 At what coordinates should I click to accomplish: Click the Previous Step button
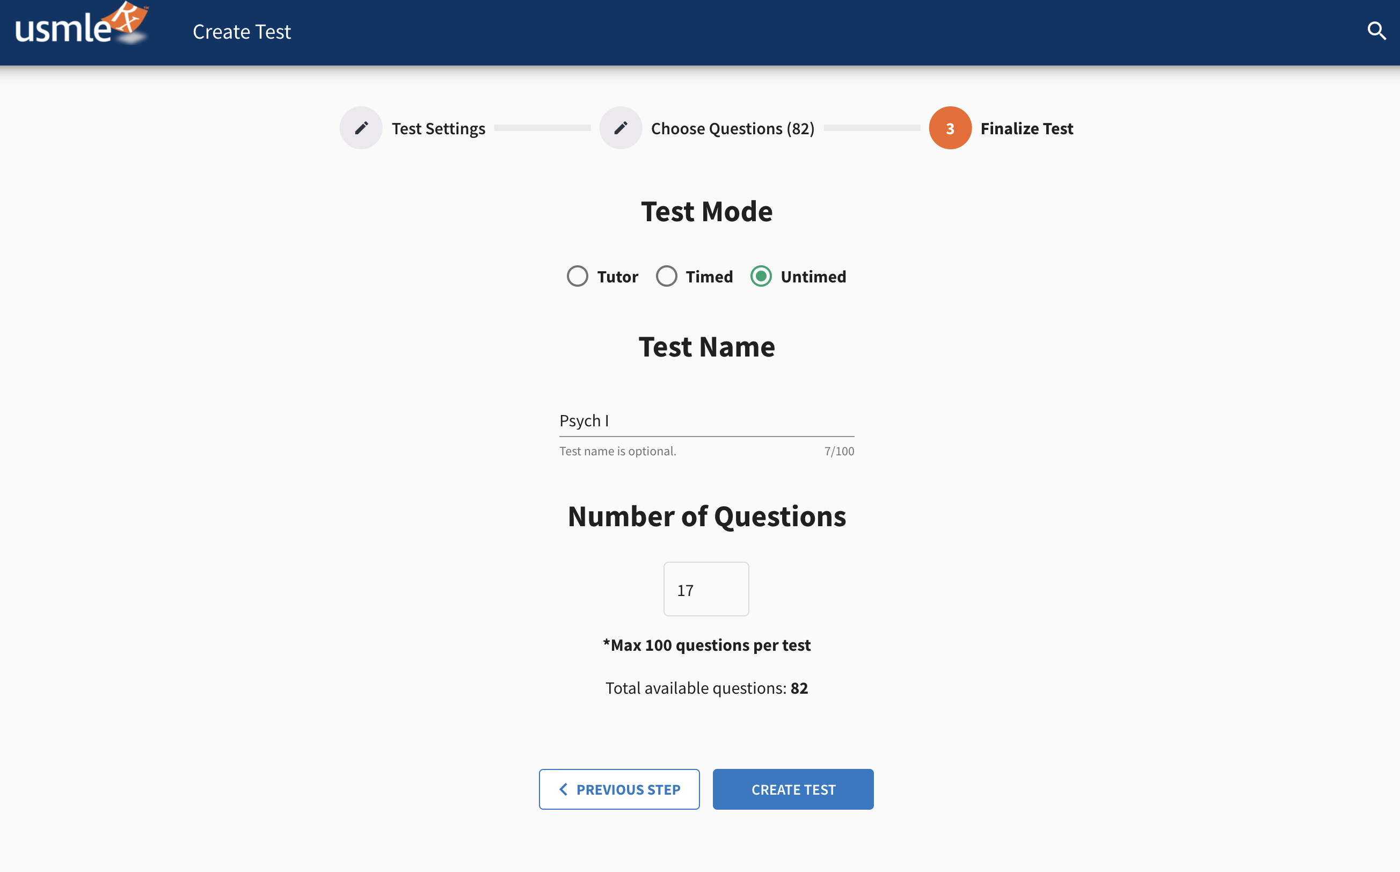619,789
